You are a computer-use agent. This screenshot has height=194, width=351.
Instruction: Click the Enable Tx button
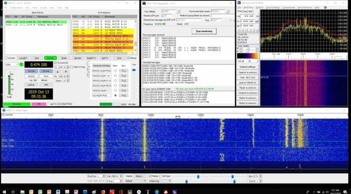coord(91,58)
